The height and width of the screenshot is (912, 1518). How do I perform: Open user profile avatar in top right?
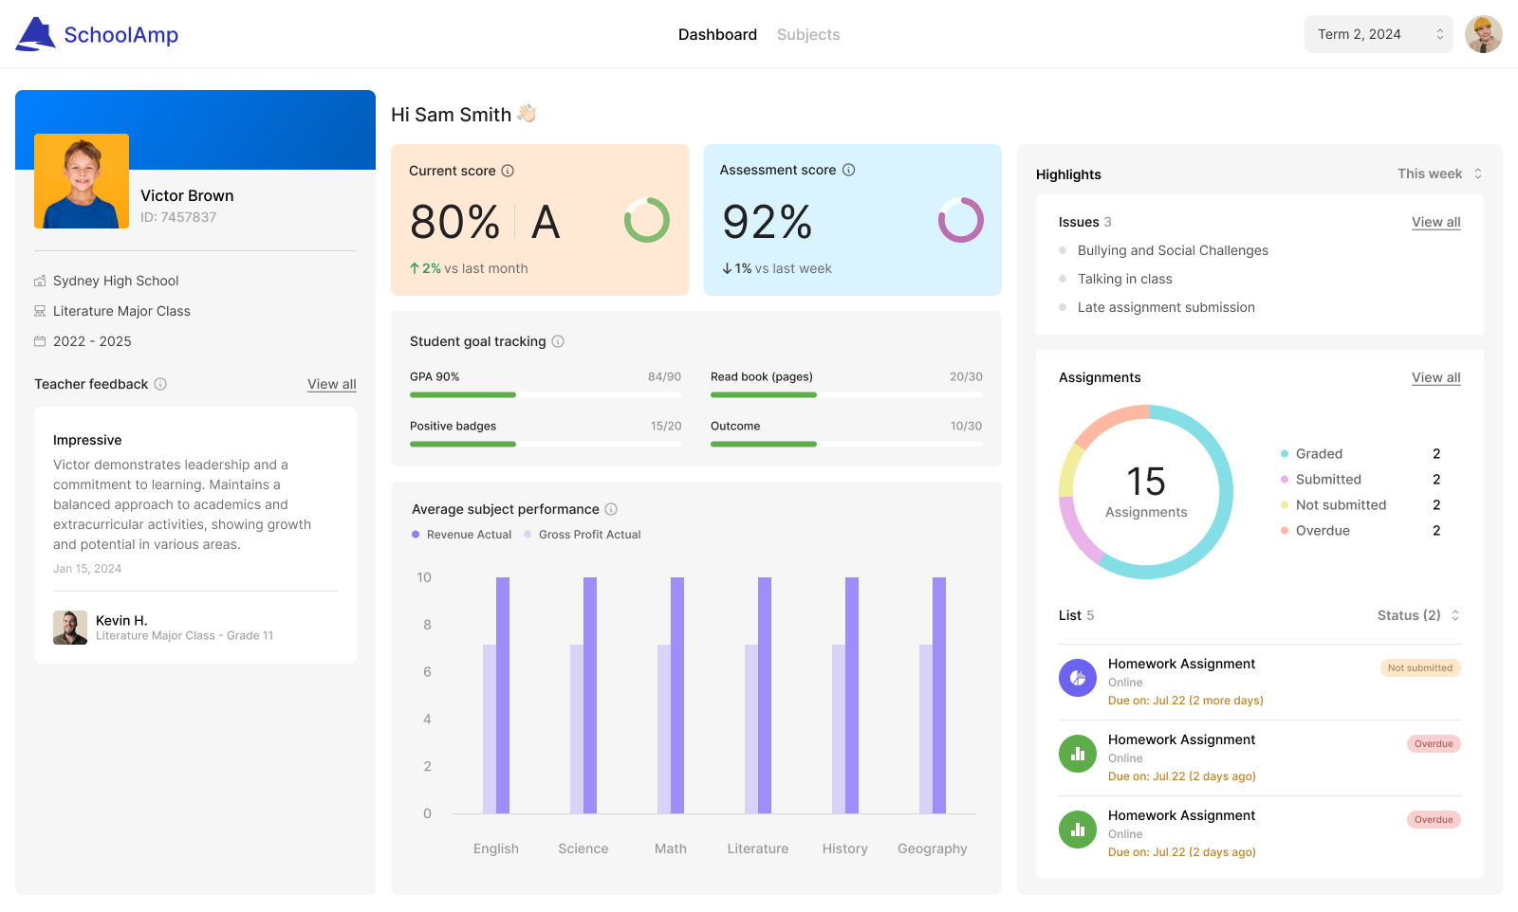click(x=1483, y=34)
